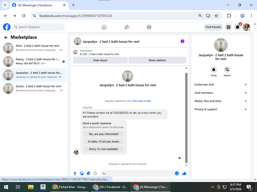Open the tab search dropdown arrow
This screenshot has width=257, height=192.
click(5, 5)
